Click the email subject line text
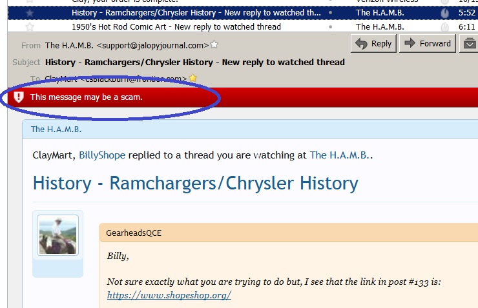478x308 pixels. [195, 62]
